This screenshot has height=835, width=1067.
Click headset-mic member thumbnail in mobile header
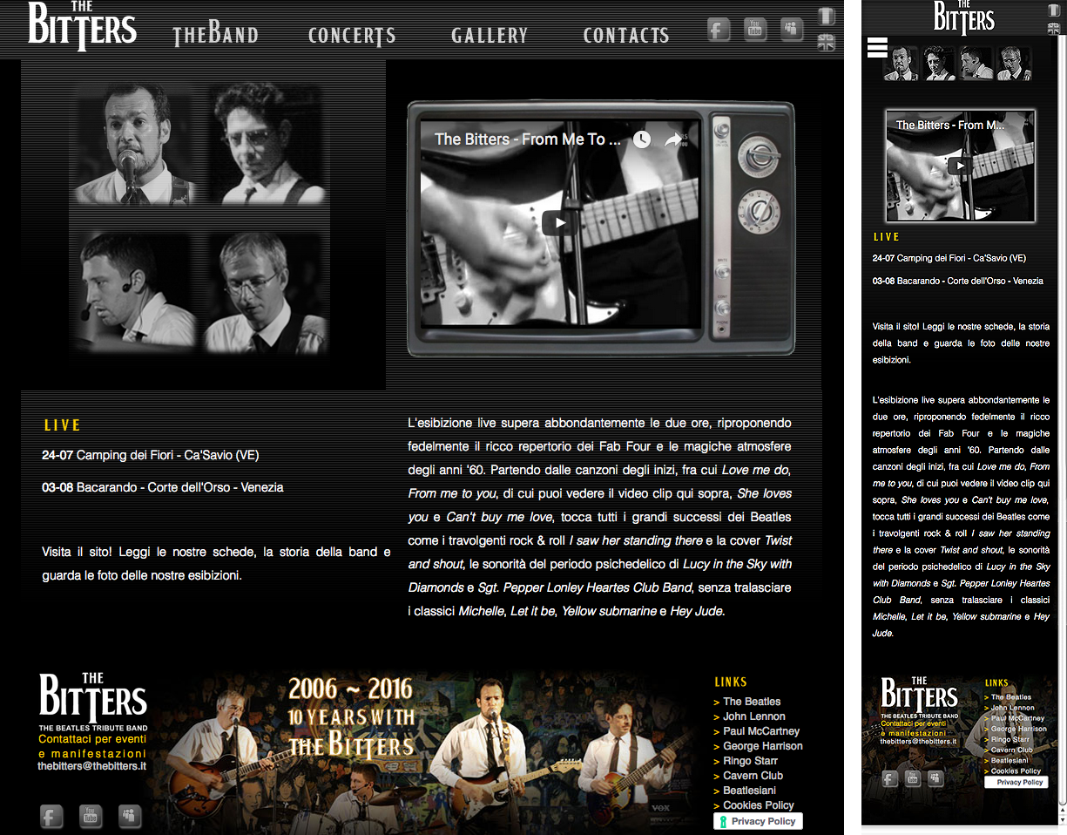coord(976,63)
